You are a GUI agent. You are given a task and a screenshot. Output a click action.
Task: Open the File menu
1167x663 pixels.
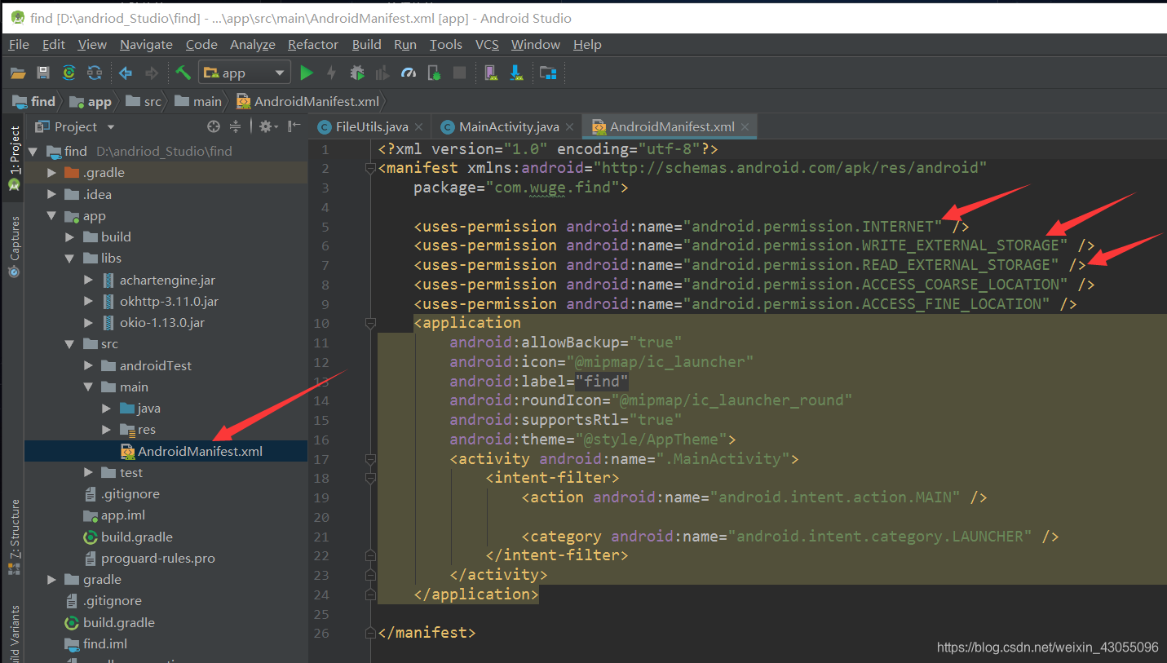coord(19,44)
